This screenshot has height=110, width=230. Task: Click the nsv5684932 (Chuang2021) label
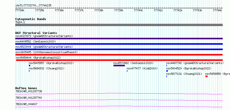click(47, 68)
